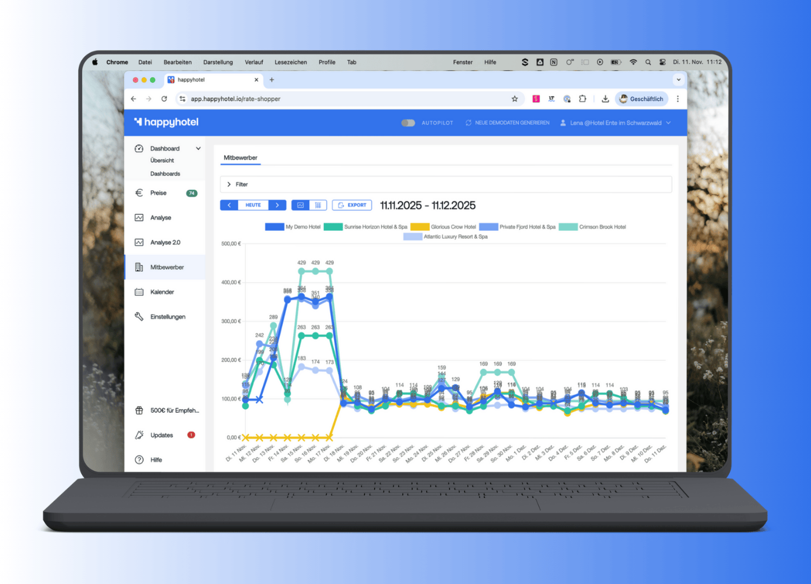Click the Export button

point(352,205)
